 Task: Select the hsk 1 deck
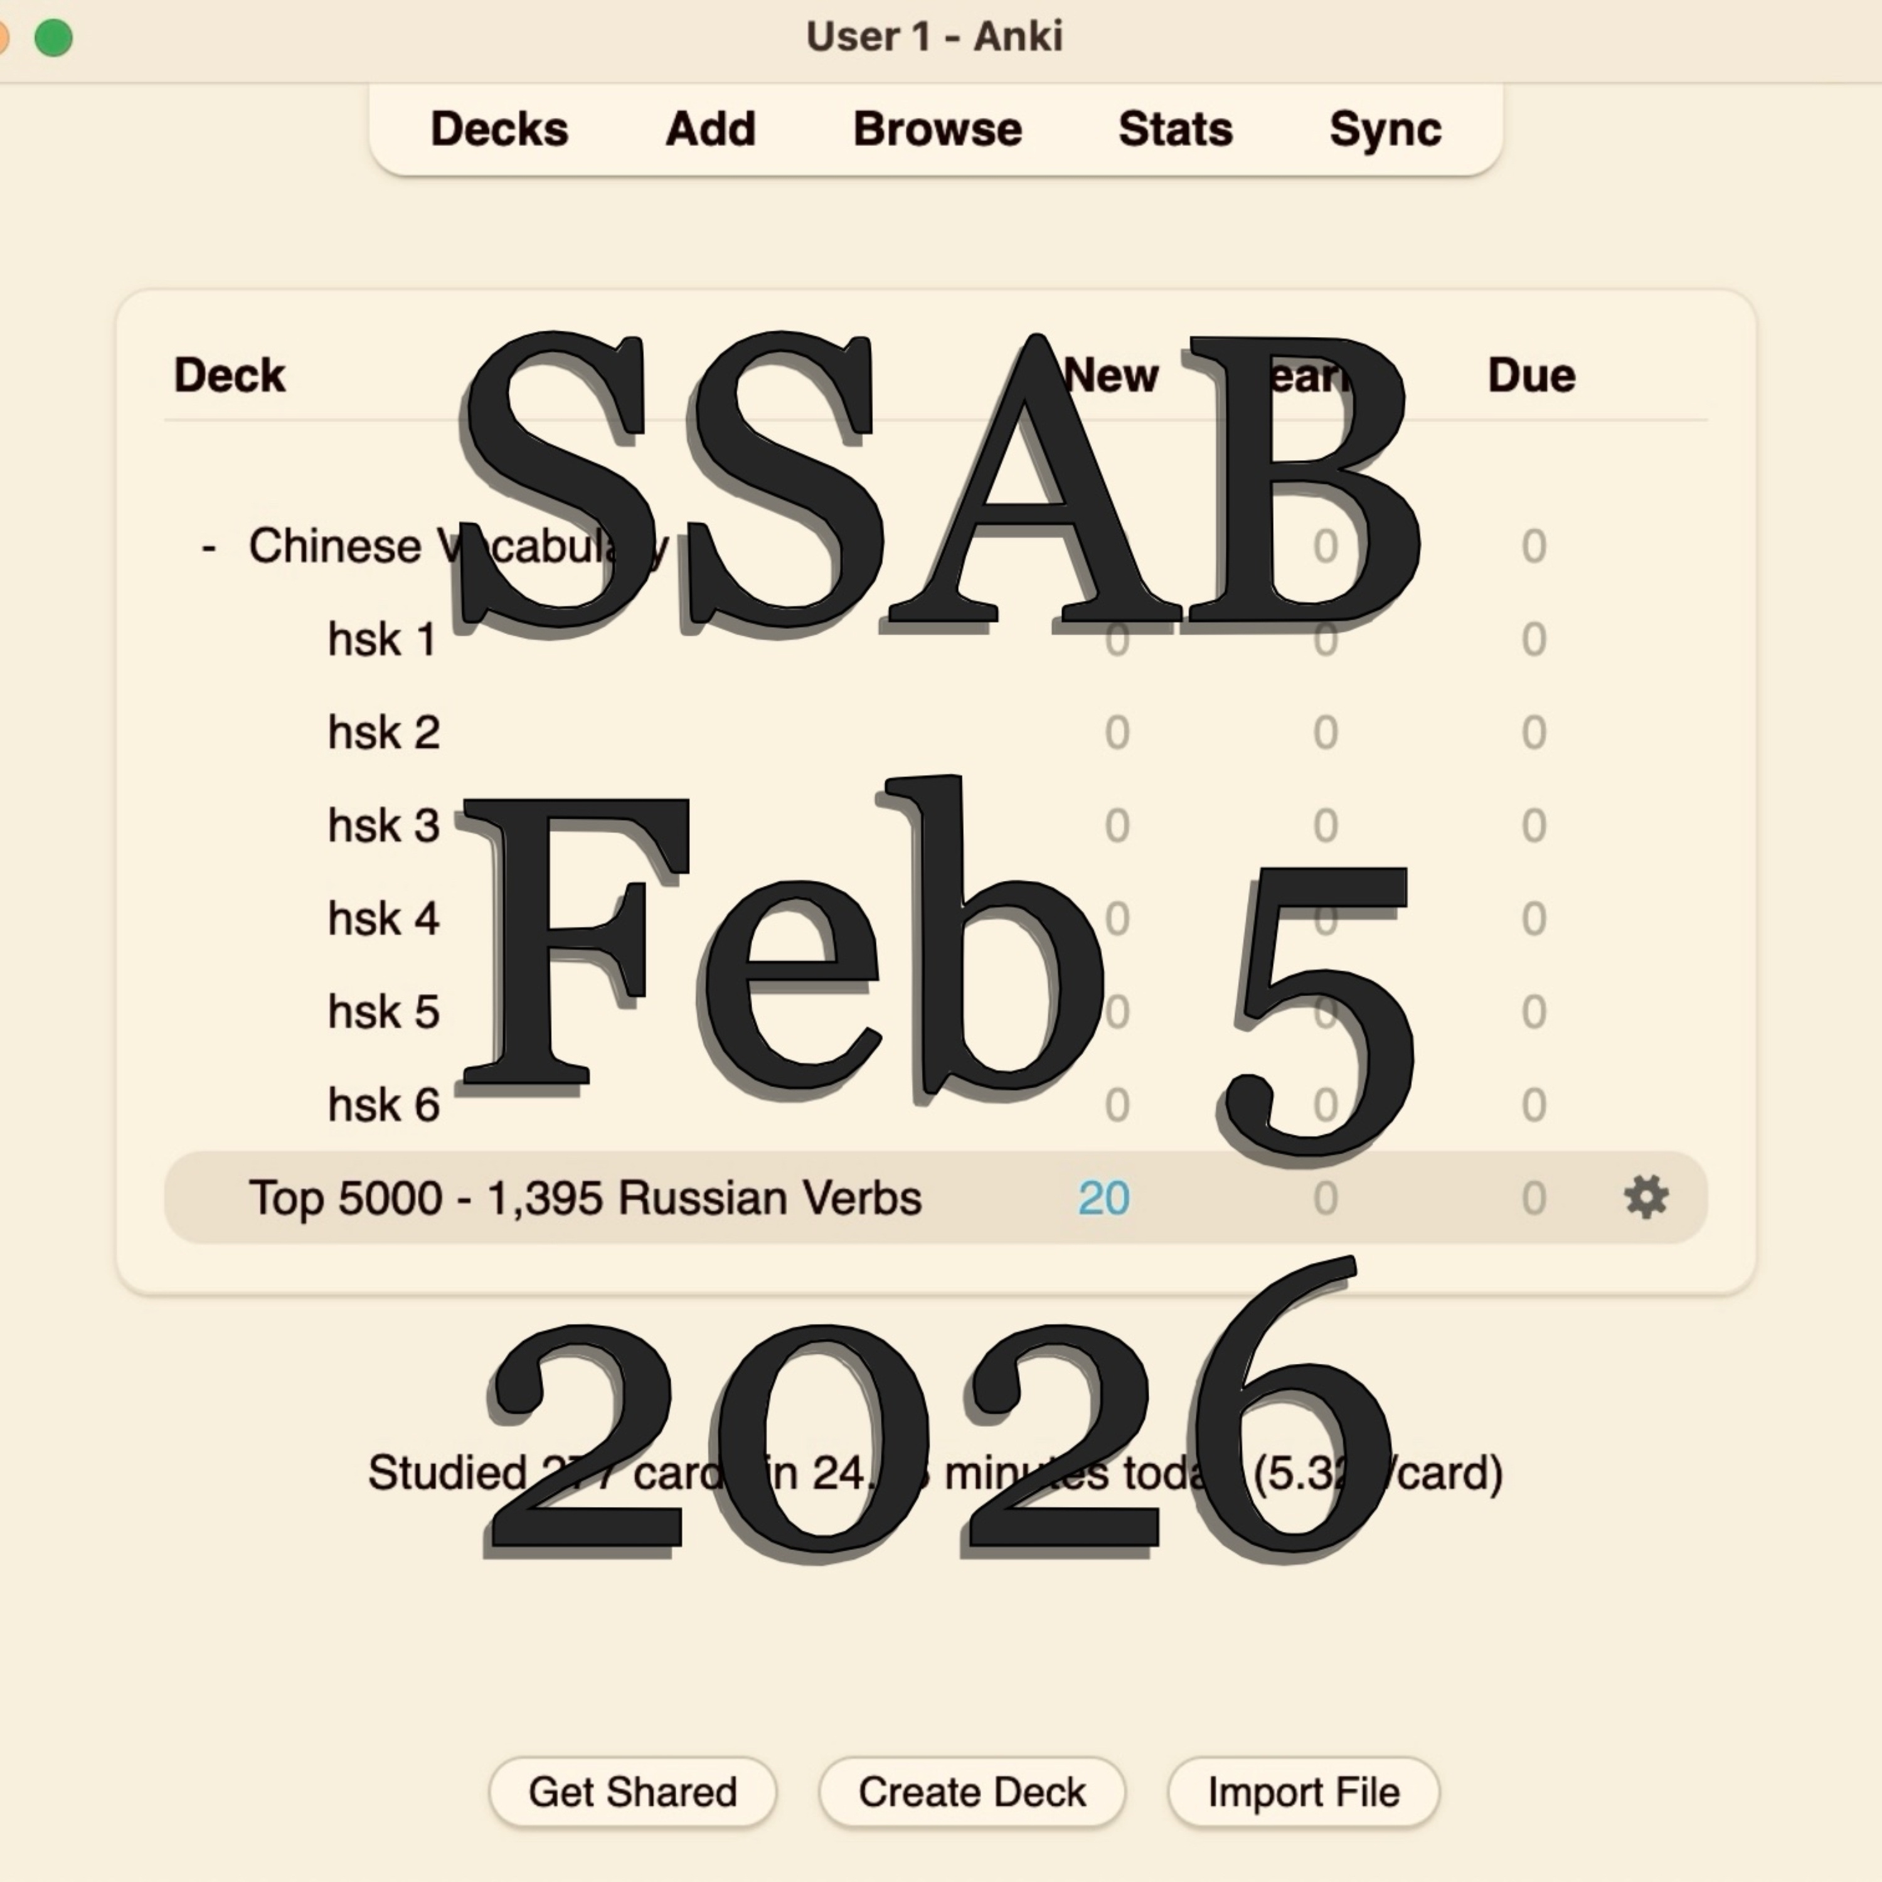pos(382,640)
